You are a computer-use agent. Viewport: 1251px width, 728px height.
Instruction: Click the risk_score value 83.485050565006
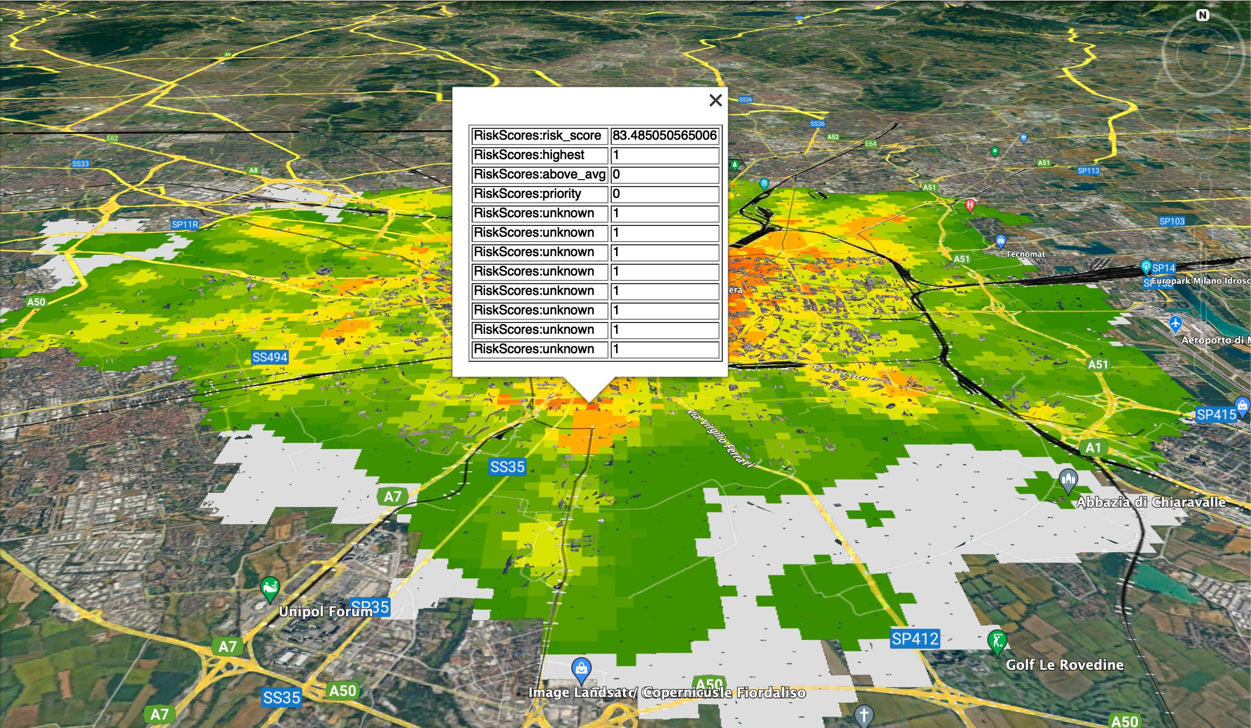(664, 135)
